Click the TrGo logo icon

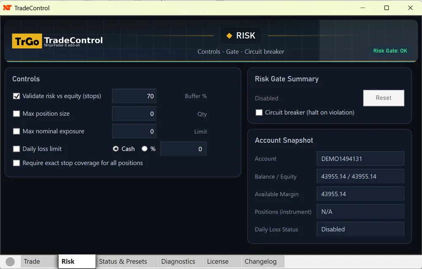point(27,41)
